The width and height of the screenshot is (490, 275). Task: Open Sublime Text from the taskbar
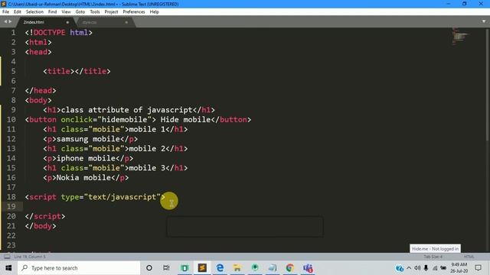click(x=202, y=268)
